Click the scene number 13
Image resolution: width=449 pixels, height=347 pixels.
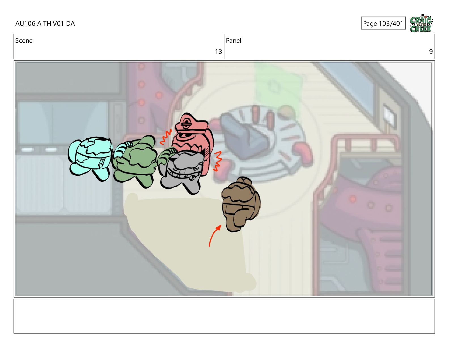coord(218,52)
